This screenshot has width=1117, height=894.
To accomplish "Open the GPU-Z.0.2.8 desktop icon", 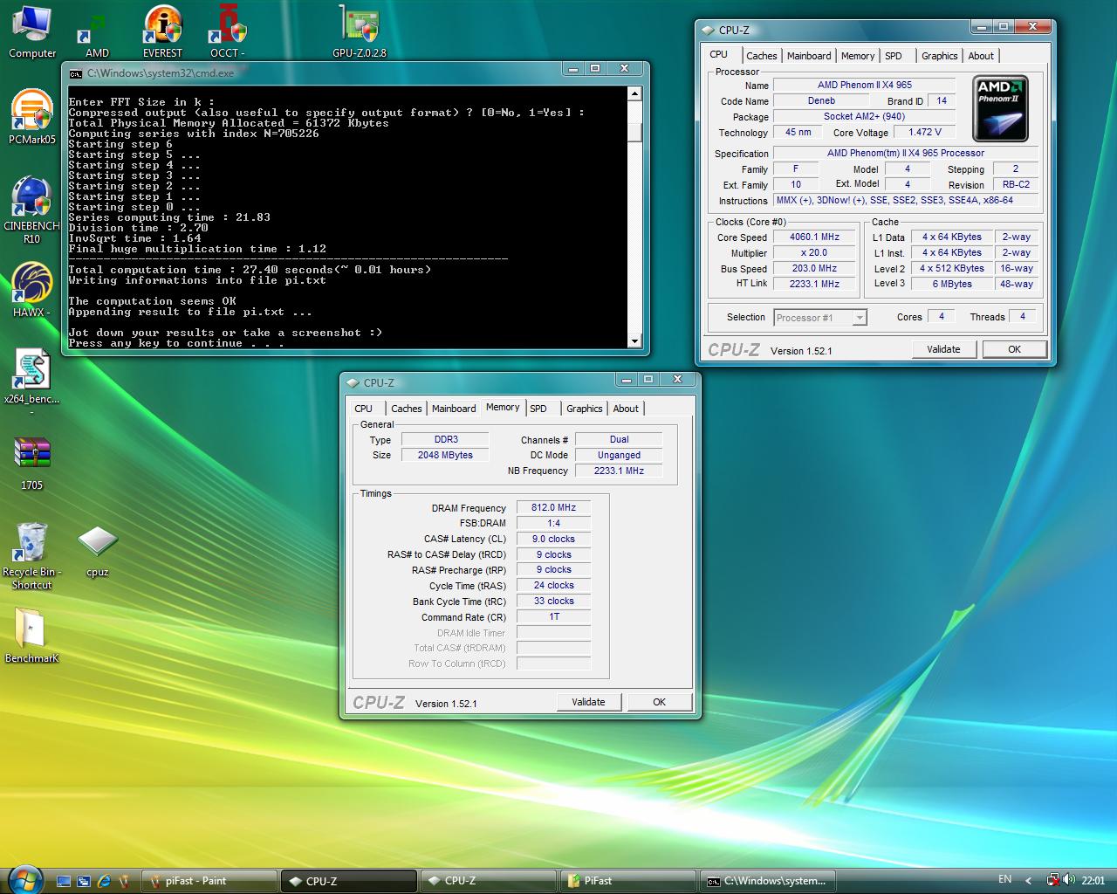I will coord(359,31).
